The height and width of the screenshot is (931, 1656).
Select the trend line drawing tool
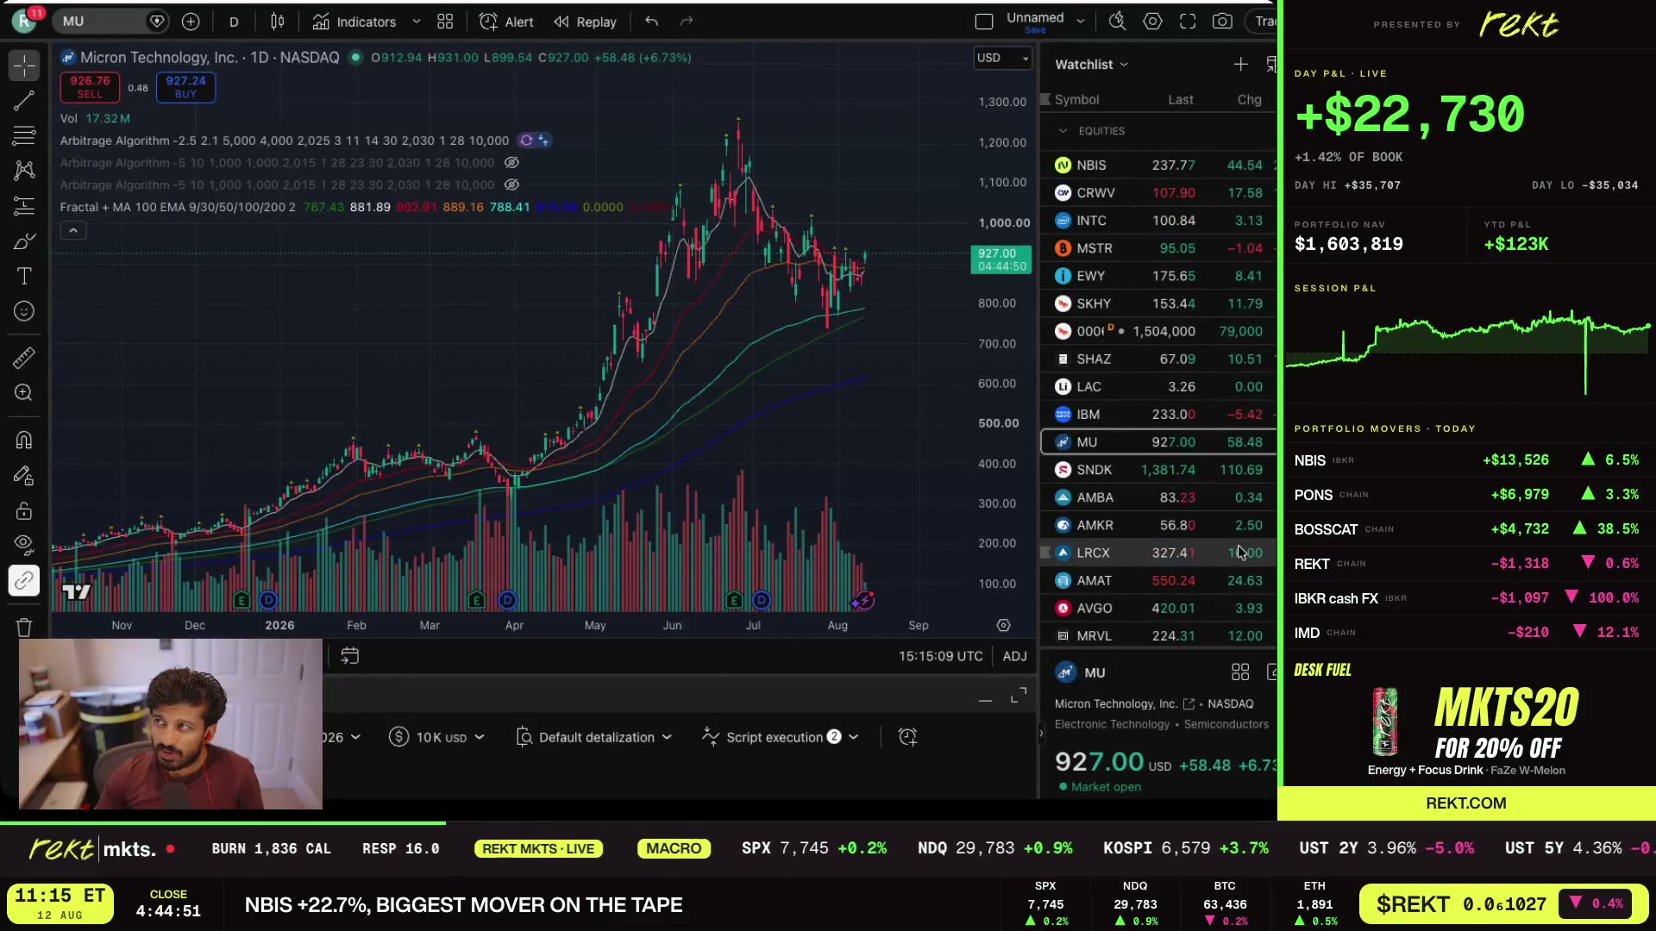tap(24, 101)
